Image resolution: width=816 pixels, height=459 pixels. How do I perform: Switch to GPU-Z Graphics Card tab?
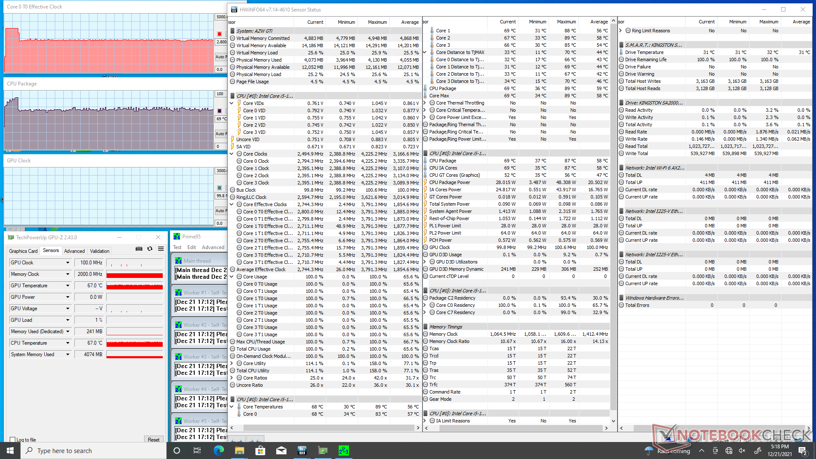(x=23, y=251)
